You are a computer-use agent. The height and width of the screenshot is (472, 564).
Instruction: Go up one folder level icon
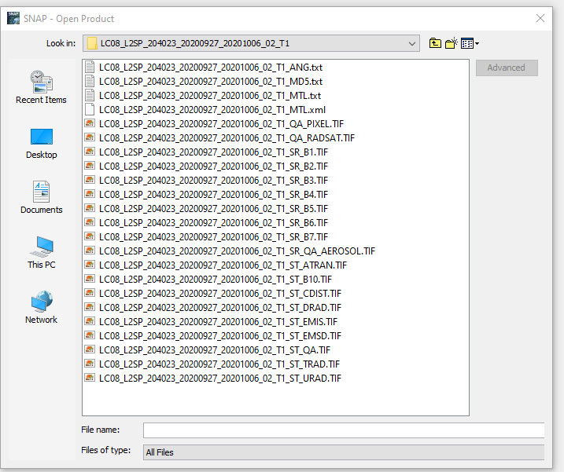coord(435,43)
